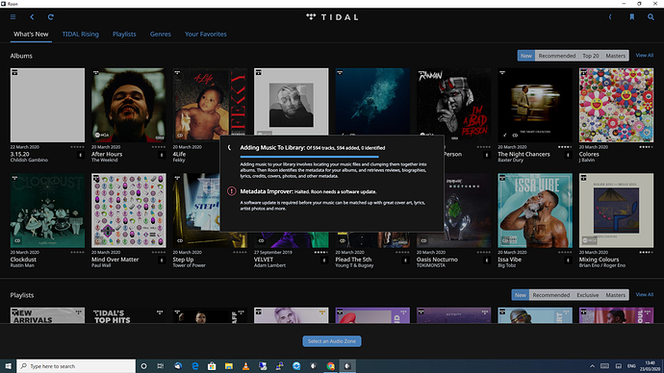Image resolution: width=664 pixels, height=373 pixels.
Task: Click artist name J Balvin
Action: click(587, 161)
